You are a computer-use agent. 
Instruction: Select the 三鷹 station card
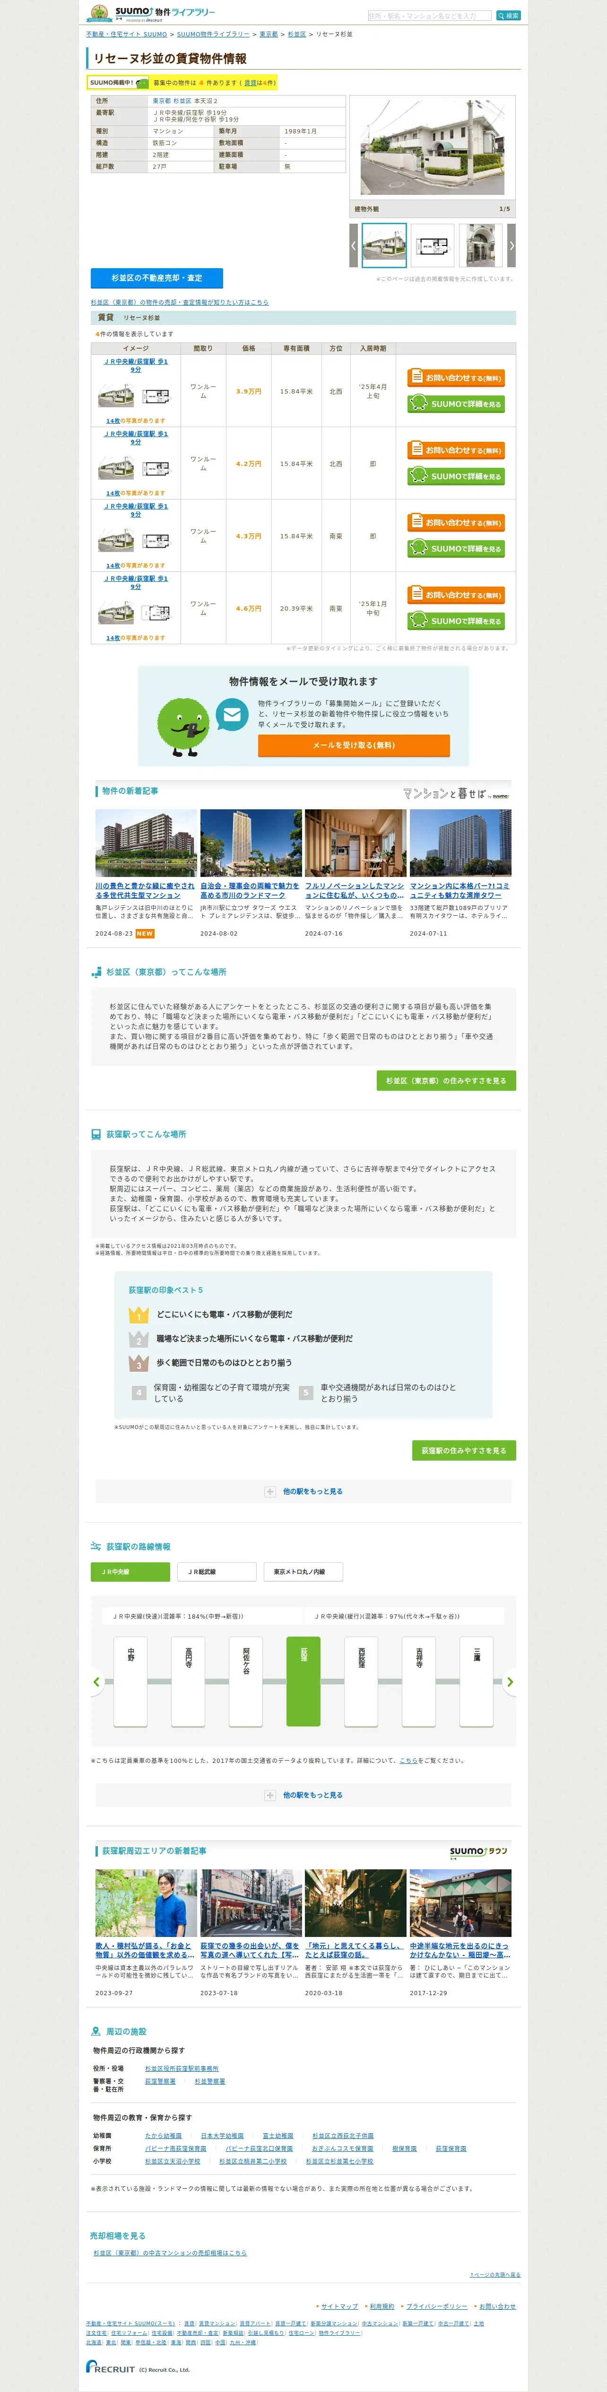[476, 1681]
